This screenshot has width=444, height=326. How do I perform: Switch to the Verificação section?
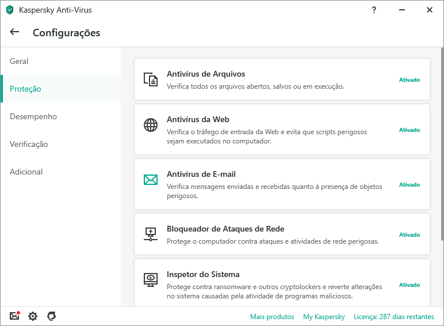point(60,144)
